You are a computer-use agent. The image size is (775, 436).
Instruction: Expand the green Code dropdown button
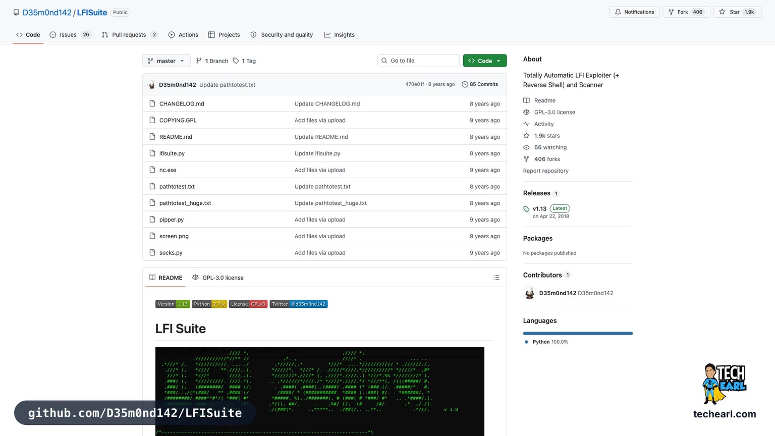[x=485, y=61]
